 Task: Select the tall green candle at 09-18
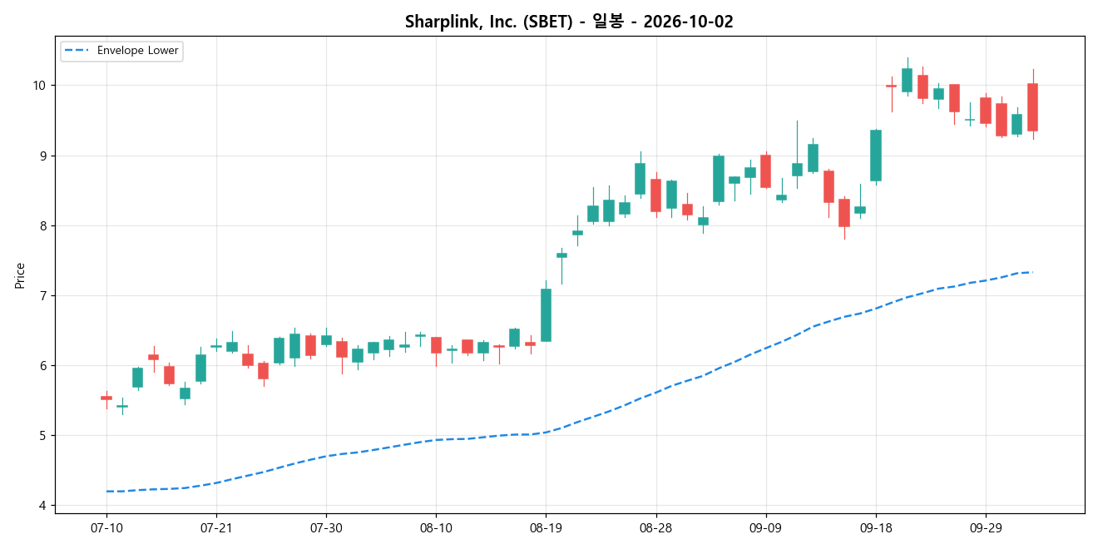(875, 156)
